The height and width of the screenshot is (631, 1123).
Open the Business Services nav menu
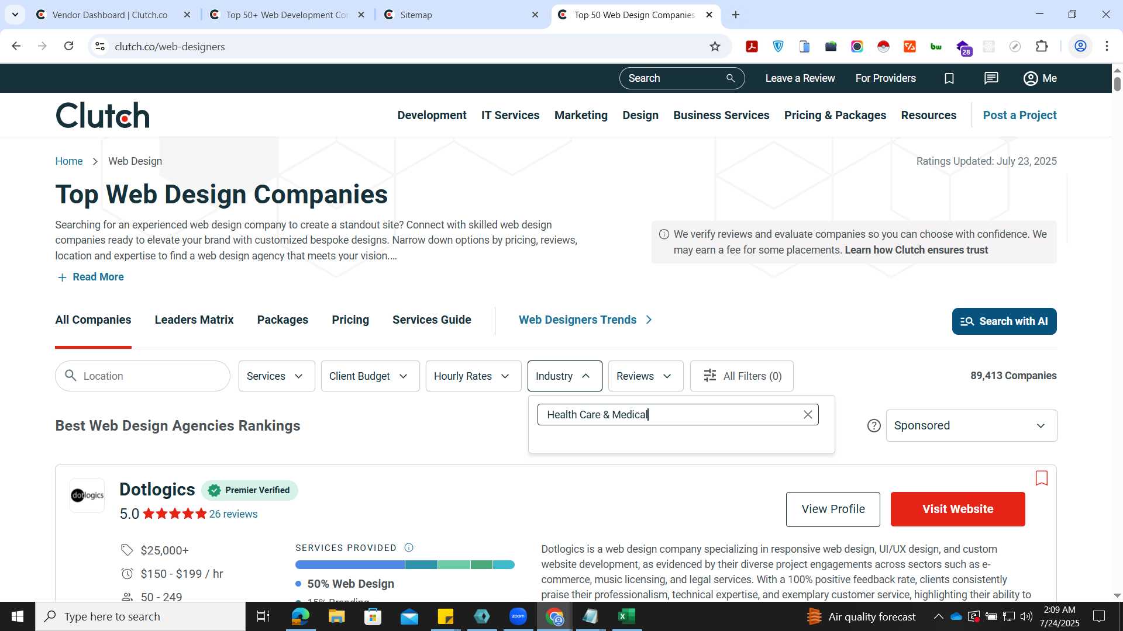[x=721, y=116]
